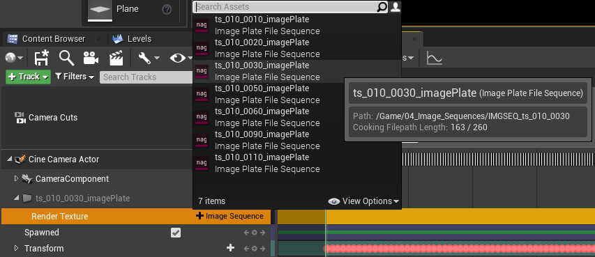Select ts_010_0010_imagePlate from asset list
Viewport: 595px width, 257px height.
click(296, 25)
